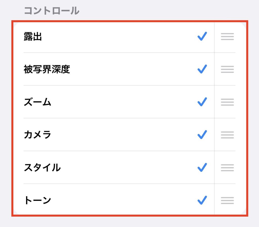The width and height of the screenshot is (259, 227).
Task: Choose the トーン entry label
Action: (37, 200)
